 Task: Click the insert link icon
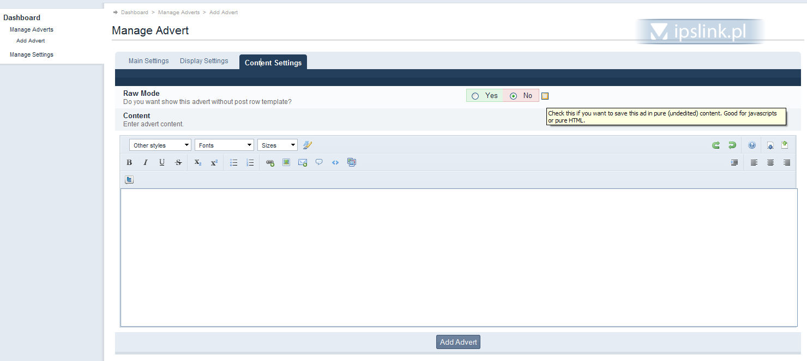pyautogui.click(x=270, y=162)
